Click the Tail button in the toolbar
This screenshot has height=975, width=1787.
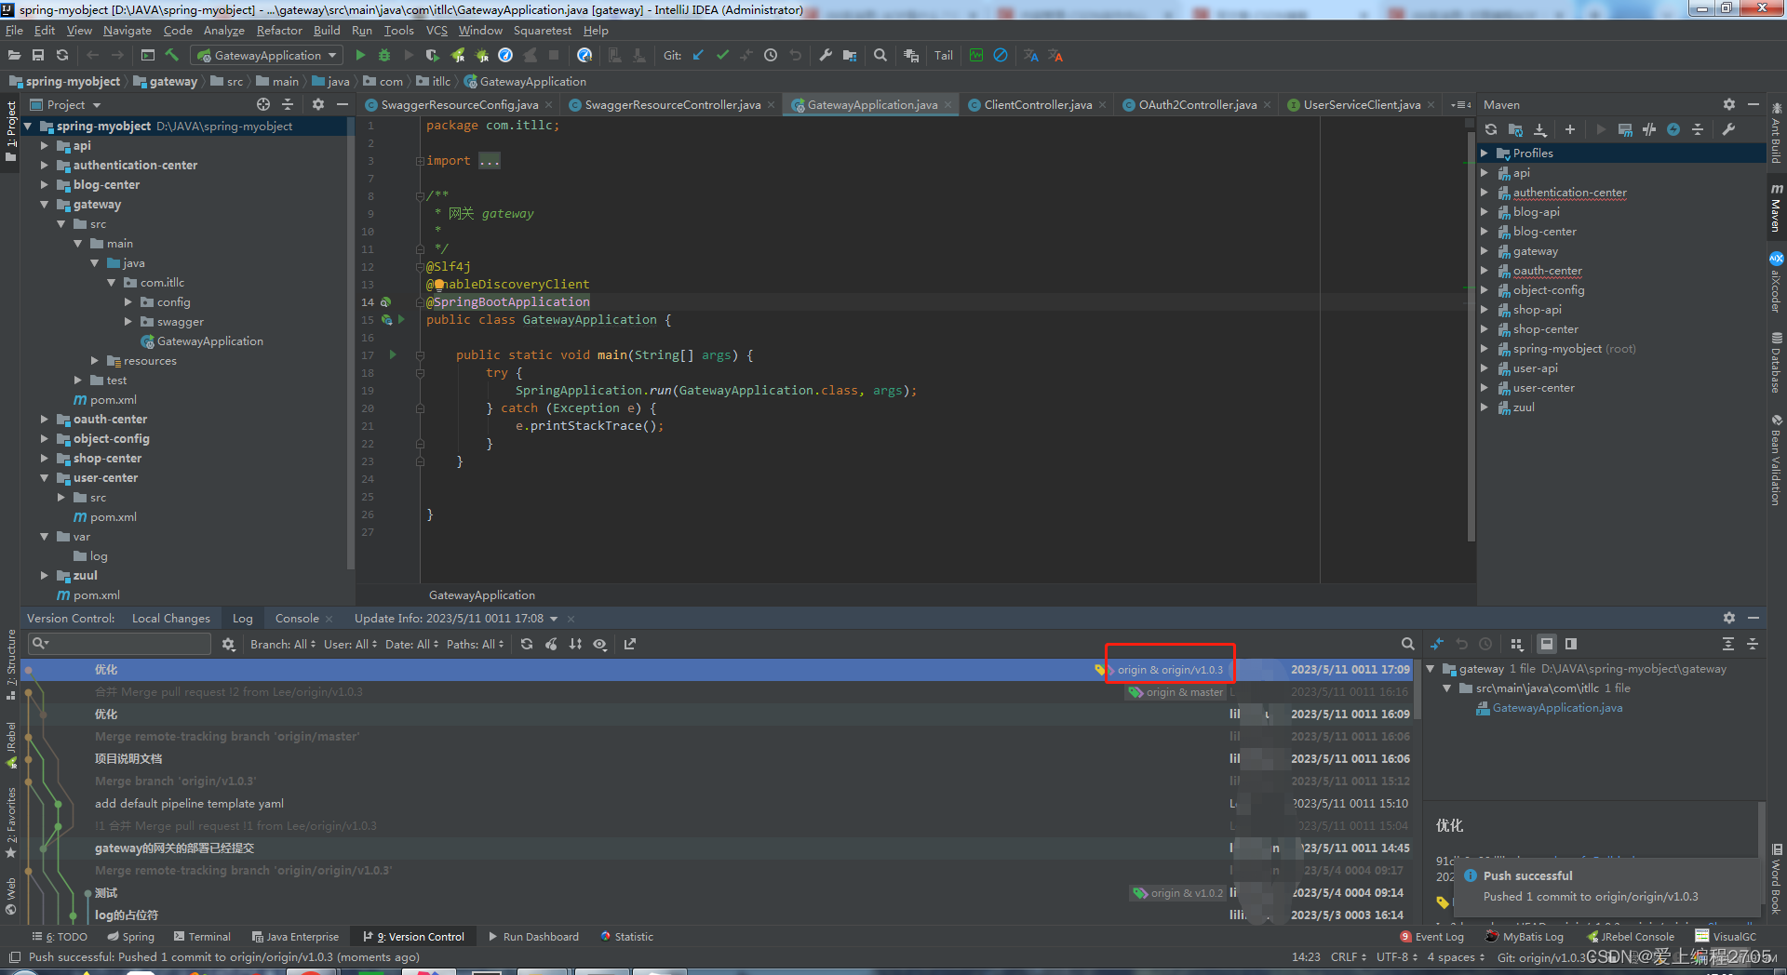pyautogui.click(x=944, y=56)
